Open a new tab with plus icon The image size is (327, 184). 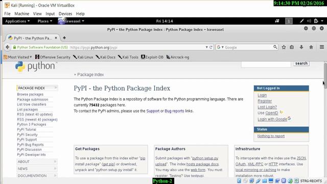pos(64,38)
